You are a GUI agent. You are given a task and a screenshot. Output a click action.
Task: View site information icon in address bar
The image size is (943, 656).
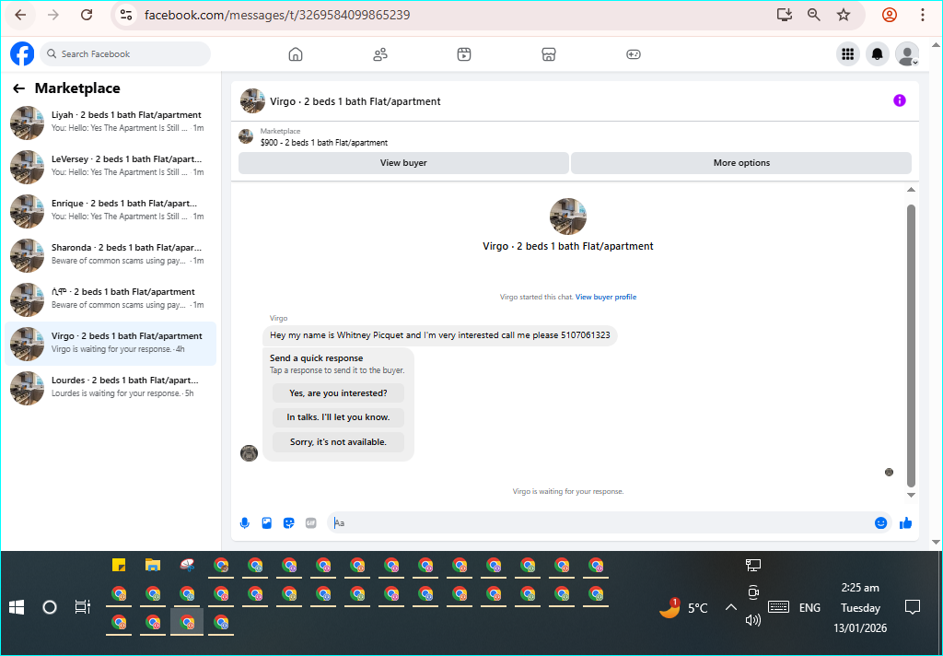125,15
